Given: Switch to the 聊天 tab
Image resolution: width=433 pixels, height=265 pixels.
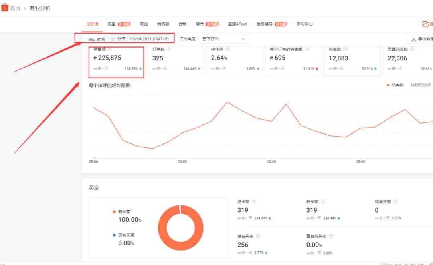Looking at the screenshot, I should click(200, 24).
